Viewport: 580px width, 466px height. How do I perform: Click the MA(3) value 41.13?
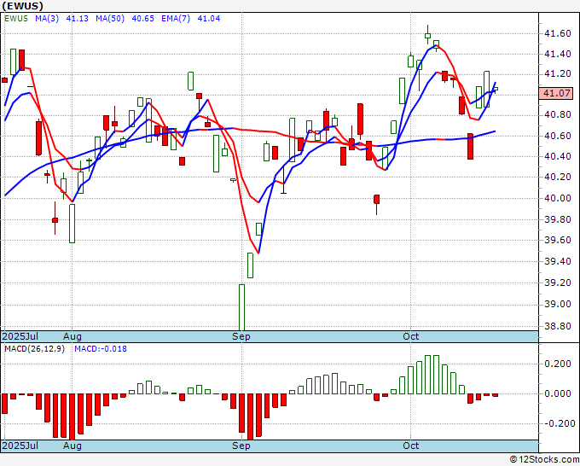pyautogui.click(x=77, y=18)
